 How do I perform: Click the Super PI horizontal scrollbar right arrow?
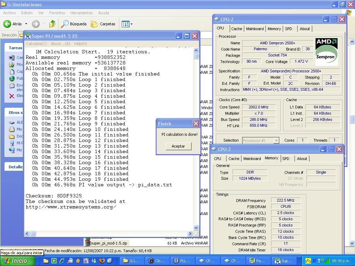[190, 234]
